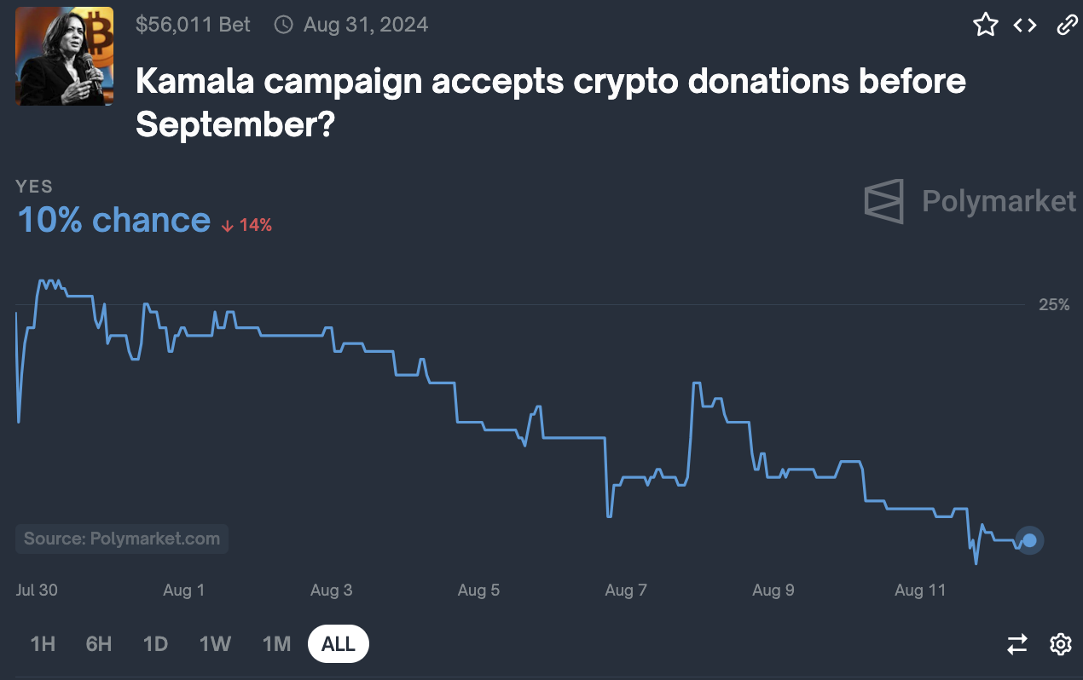The width and height of the screenshot is (1083, 680).
Task: Click the 10% chance value
Action: pos(113,221)
